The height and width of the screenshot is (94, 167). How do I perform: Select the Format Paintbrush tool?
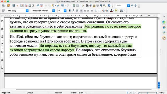(x=58, y=5)
